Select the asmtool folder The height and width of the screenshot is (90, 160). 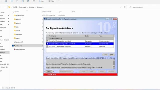pos(19,19)
